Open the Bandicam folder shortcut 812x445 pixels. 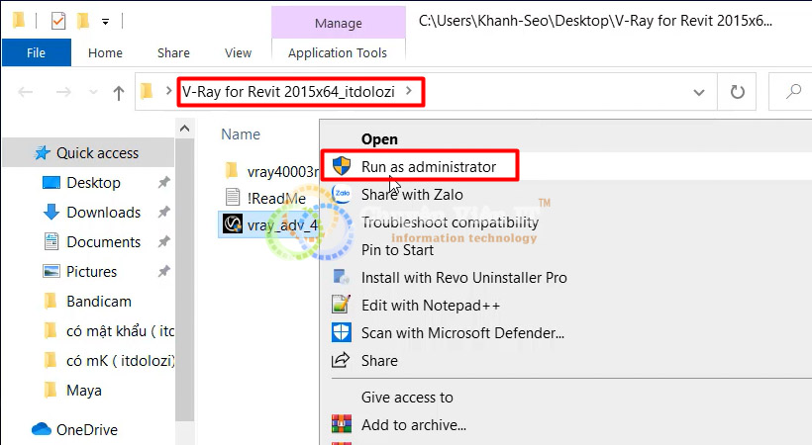point(98,302)
